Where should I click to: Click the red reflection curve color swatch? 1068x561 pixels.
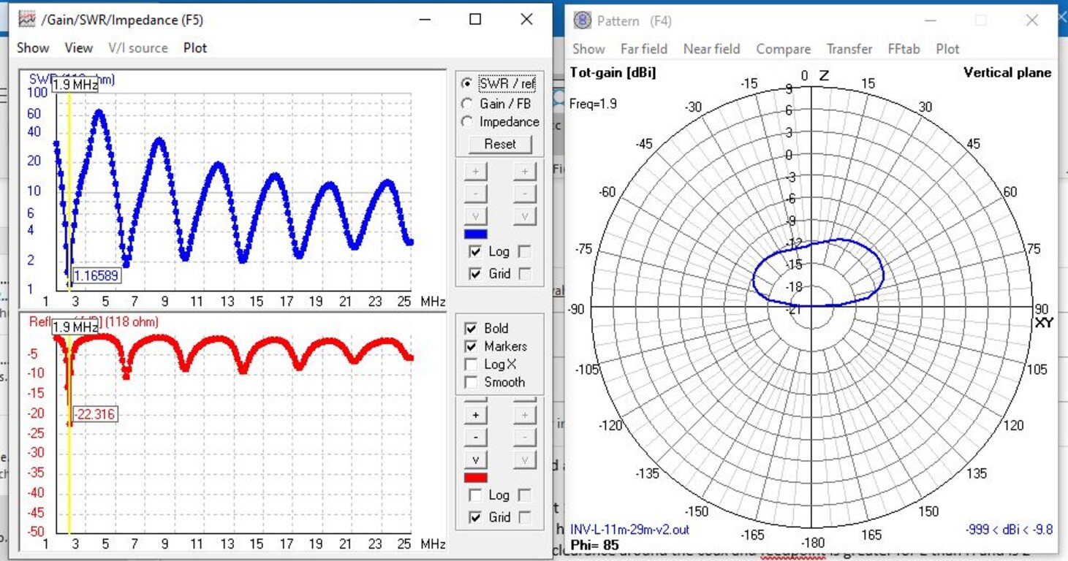click(x=475, y=478)
